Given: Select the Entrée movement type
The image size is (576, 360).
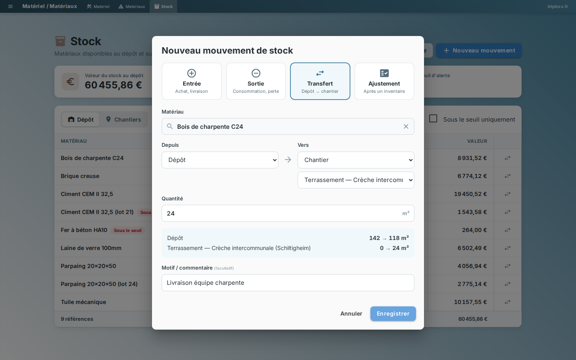Looking at the screenshot, I should [192, 81].
